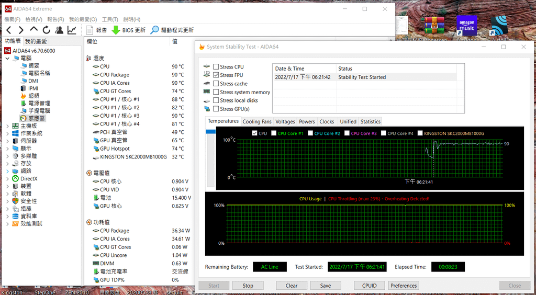Open the graph chart toolbar icon
This screenshot has height=295, width=536.
tap(72, 30)
